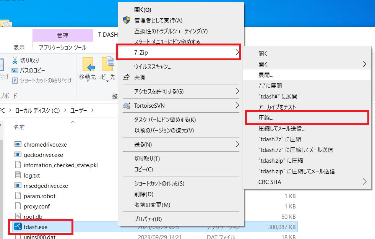
Task: Click the 移動先 folder icon in ribbon
Action: point(88,65)
